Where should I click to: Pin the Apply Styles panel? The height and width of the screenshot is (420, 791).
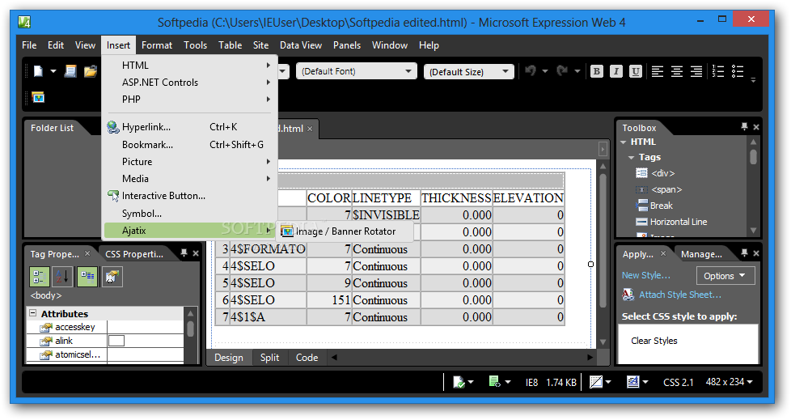click(744, 253)
